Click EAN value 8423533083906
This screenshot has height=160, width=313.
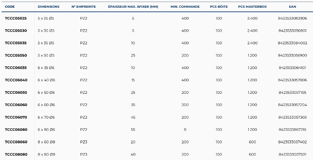[x=292, y=18]
